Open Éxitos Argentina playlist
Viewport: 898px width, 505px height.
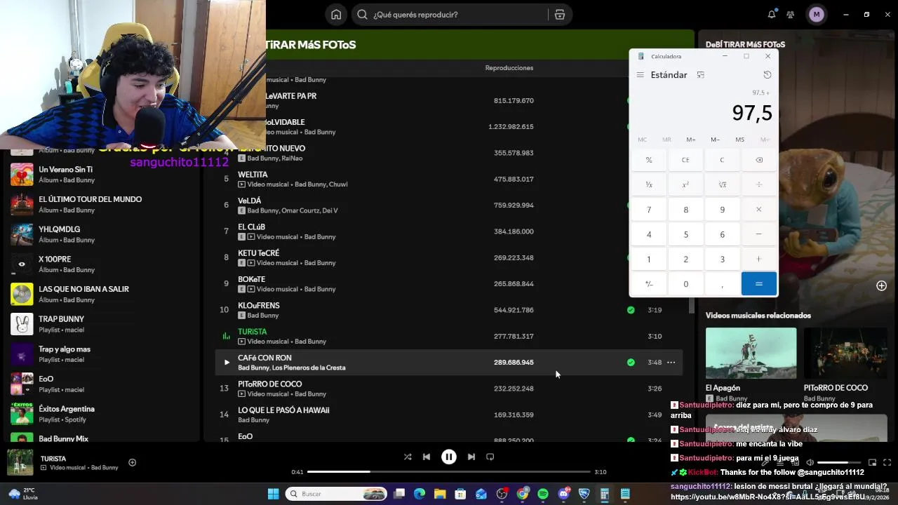pyautogui.click(x=102, y=414)
